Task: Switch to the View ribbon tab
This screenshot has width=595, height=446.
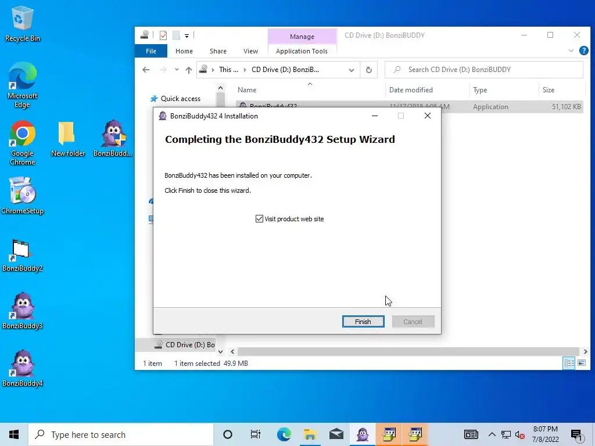Action: [250, 51]
